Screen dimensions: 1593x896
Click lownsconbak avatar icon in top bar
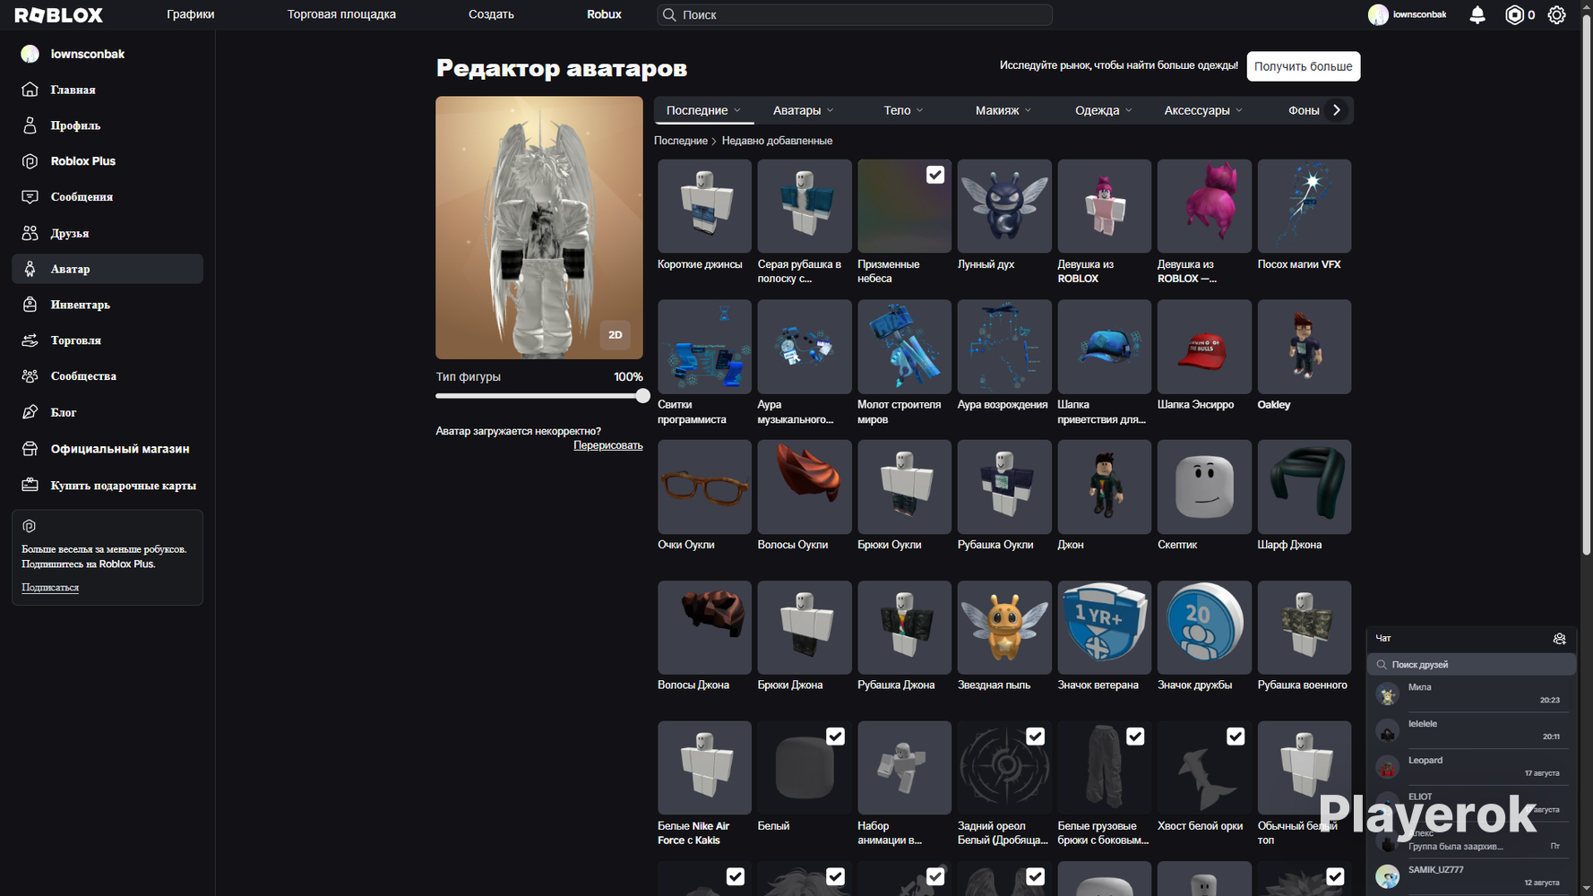pyautogui.click(x=1378, y=14)
